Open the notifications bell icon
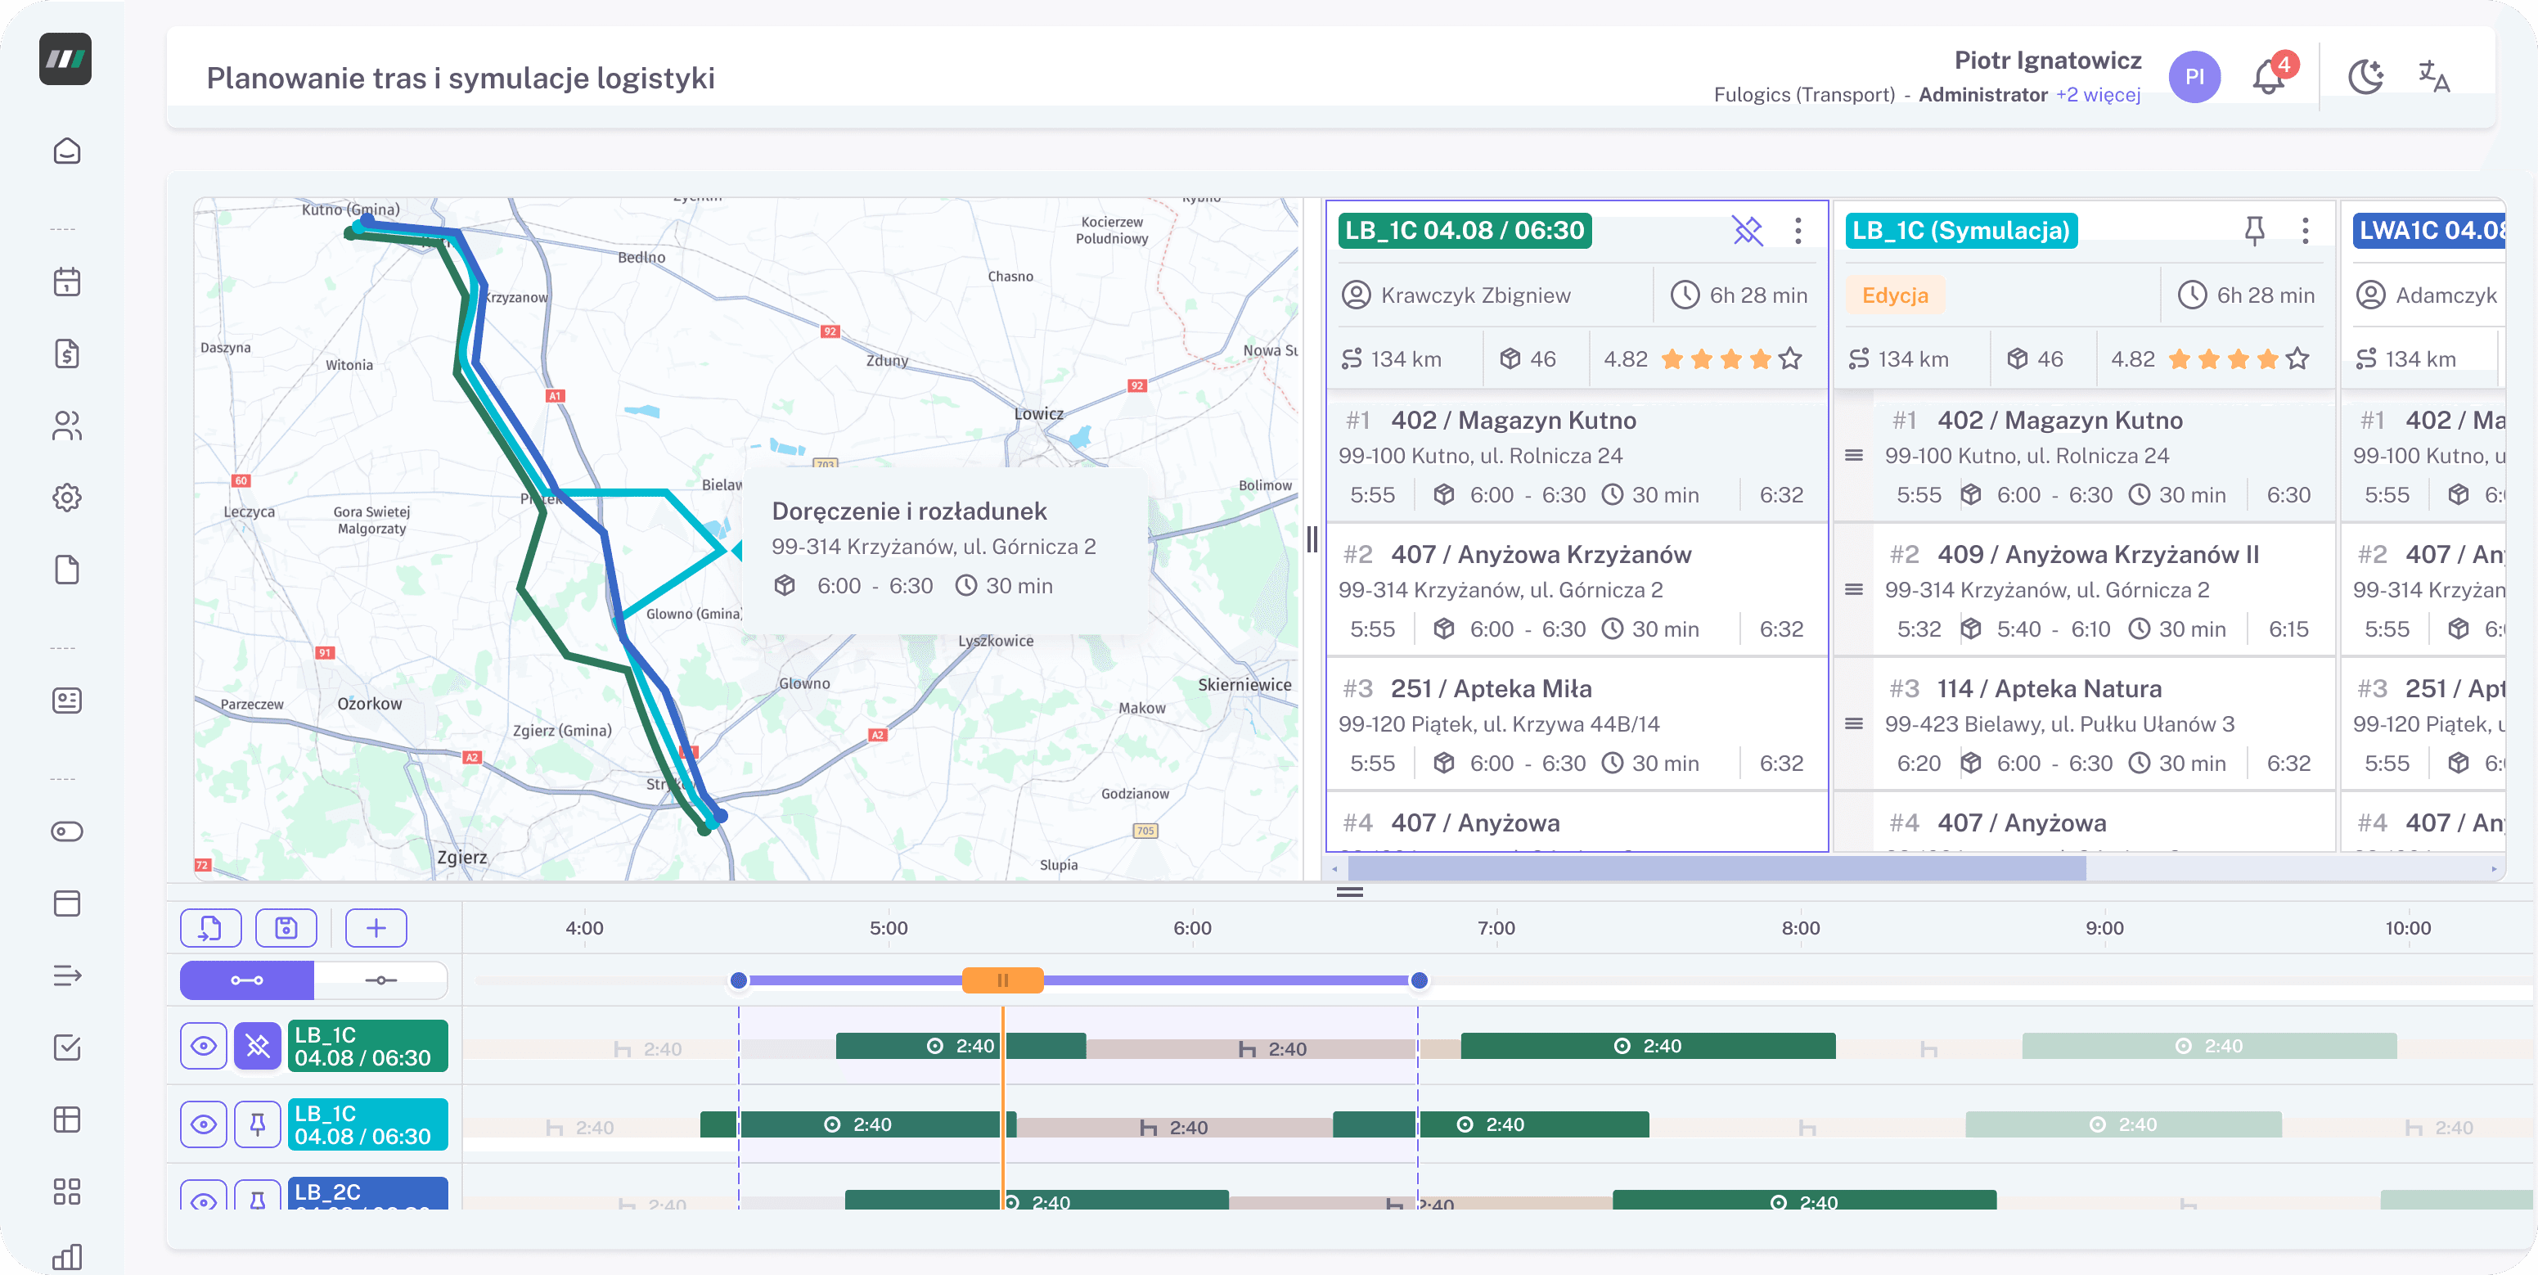2538x1275 pixels. coord(2267,78)
